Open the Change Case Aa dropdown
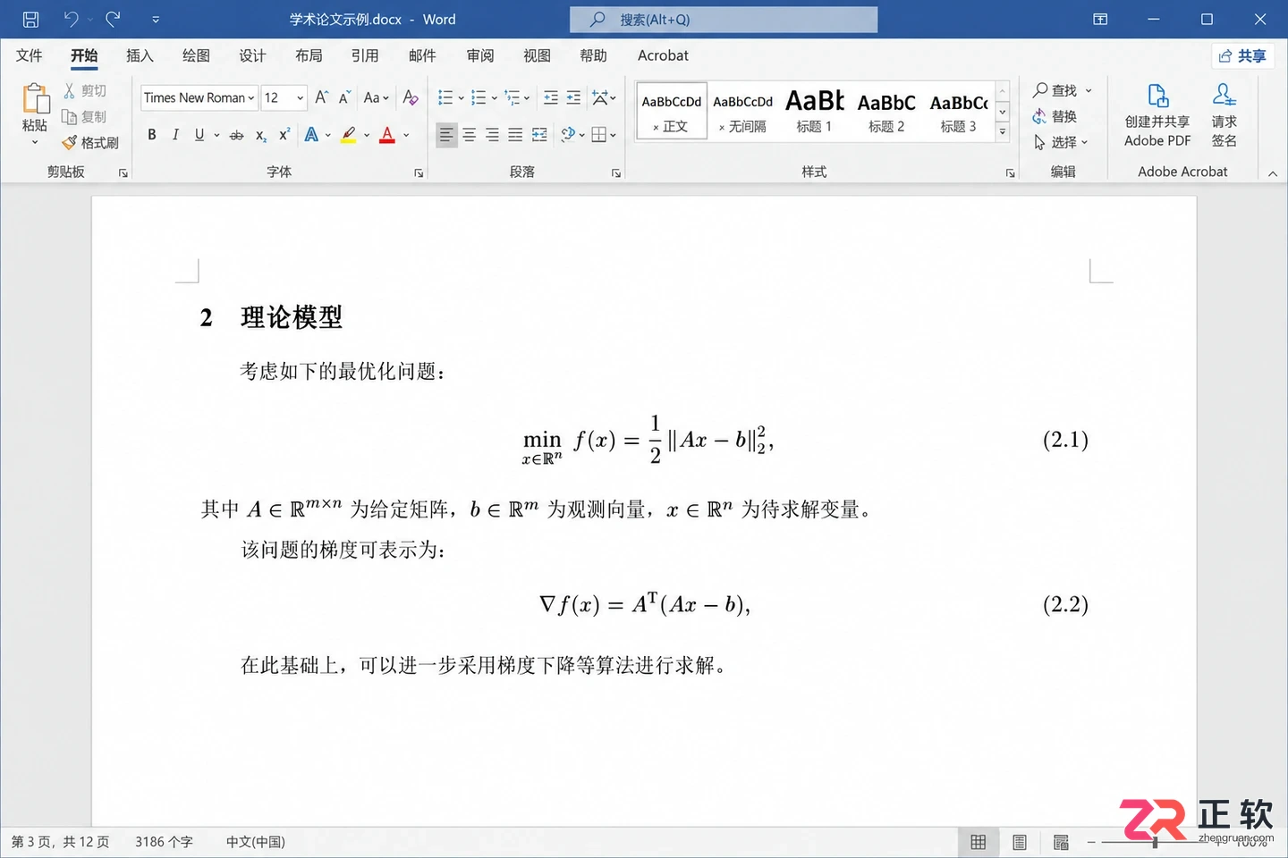This screenshot has height=858, width=1288. [376, 97]
